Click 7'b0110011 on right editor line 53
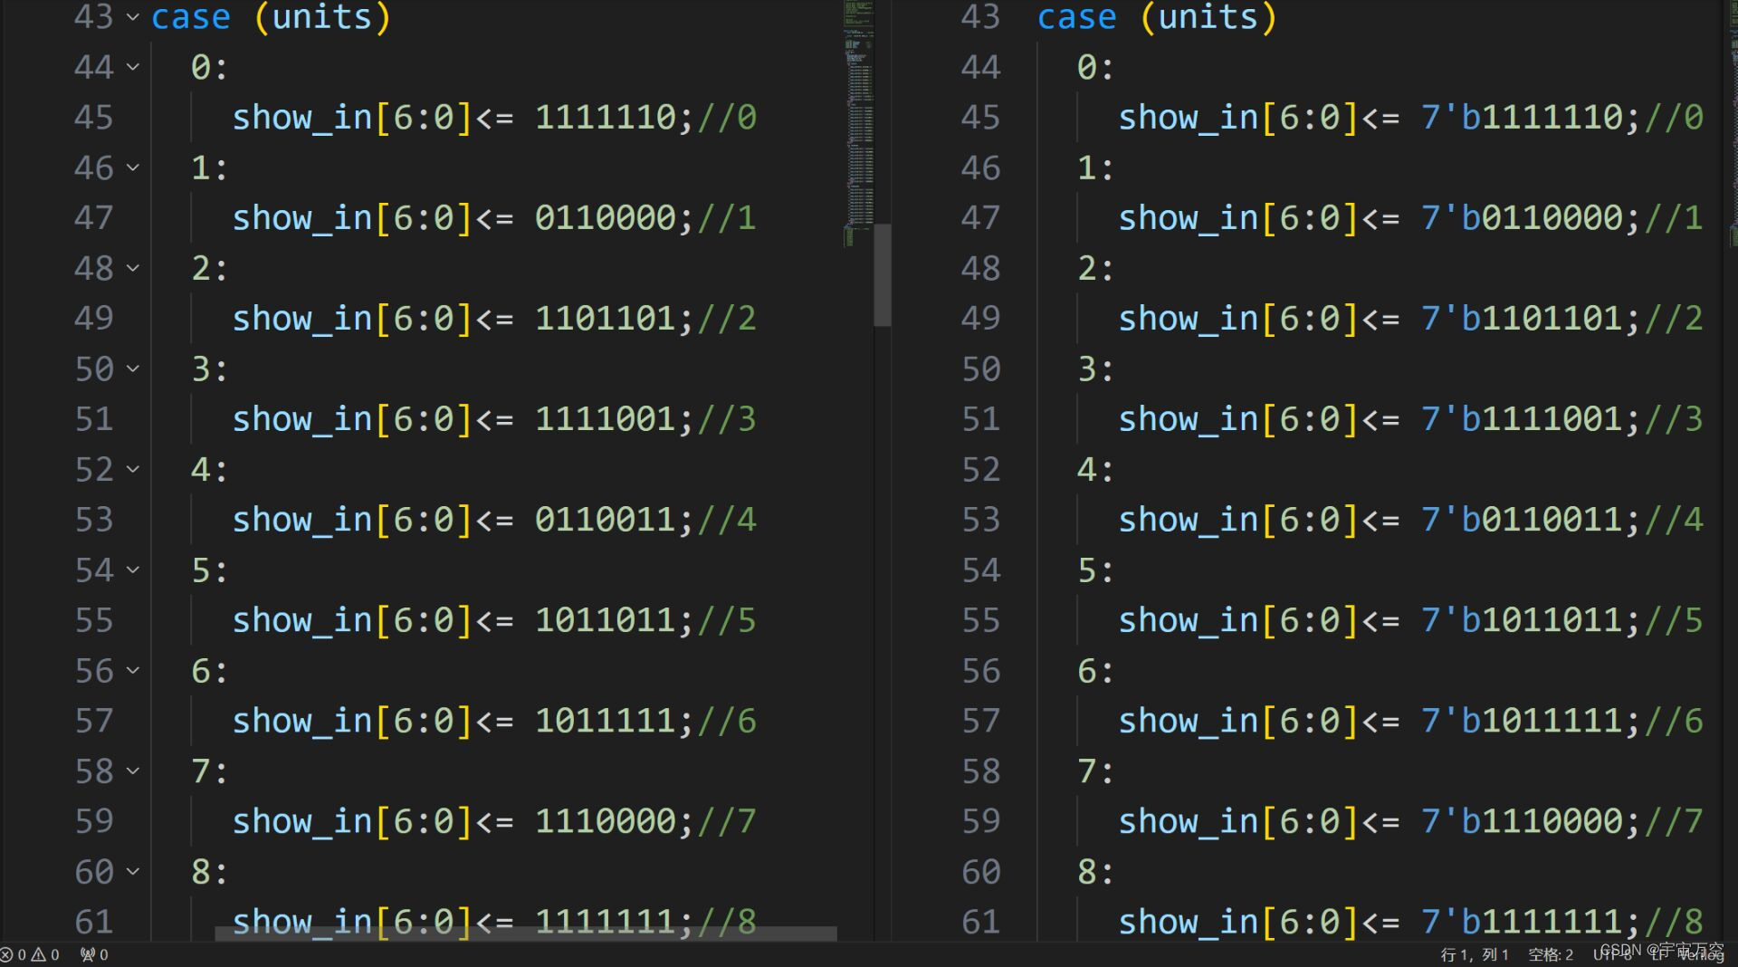Screen dimensions: 1738x967 coord(1522,519)
